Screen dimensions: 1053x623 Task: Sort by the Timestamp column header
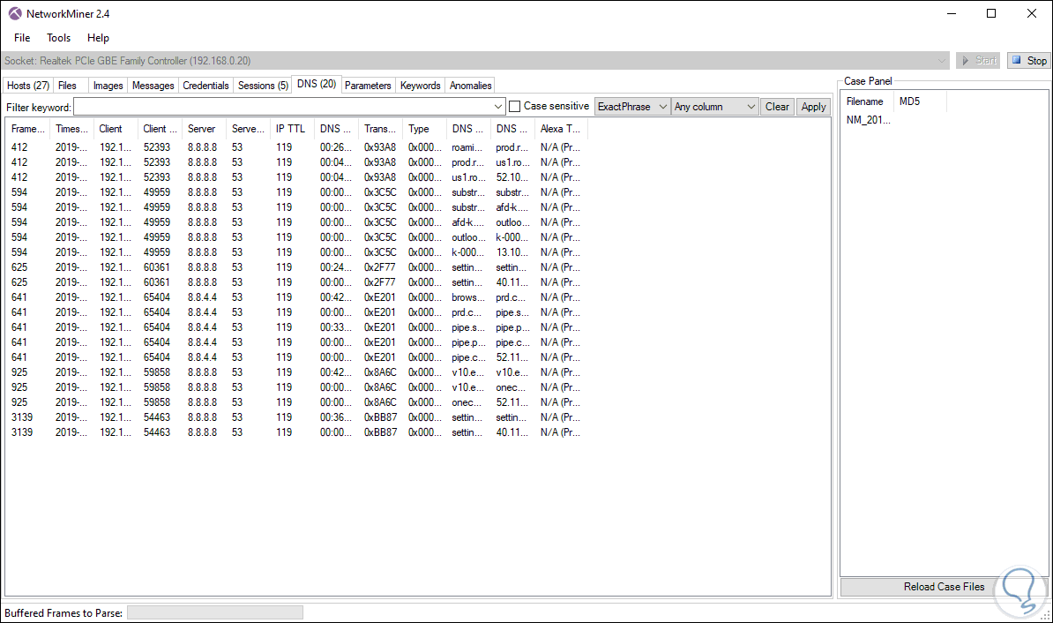point(71,128)
